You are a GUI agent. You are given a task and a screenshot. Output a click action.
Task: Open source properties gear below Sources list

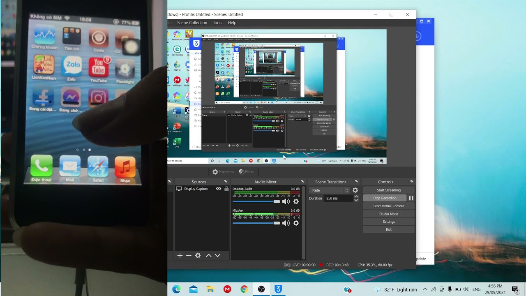coord(198,255)
